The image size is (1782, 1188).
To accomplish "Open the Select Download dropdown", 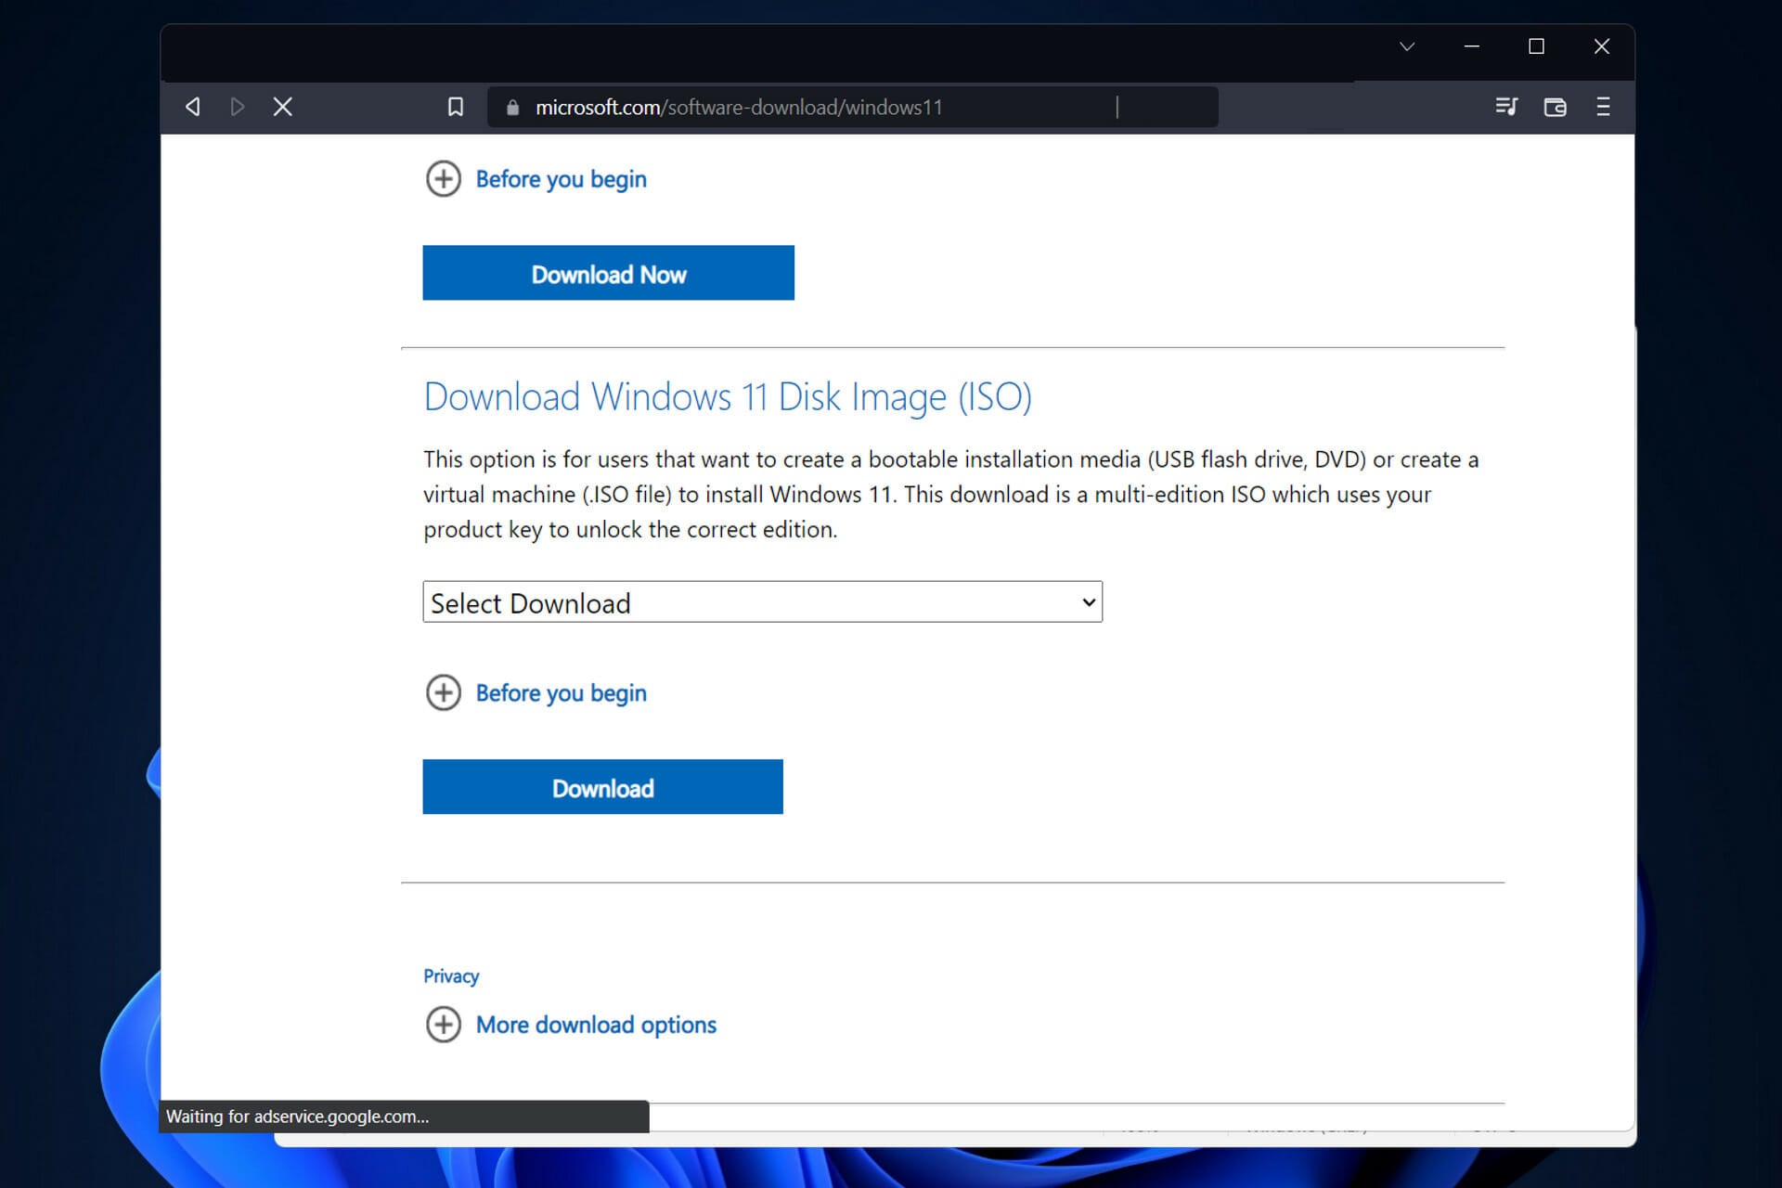I will coord(762,601).
